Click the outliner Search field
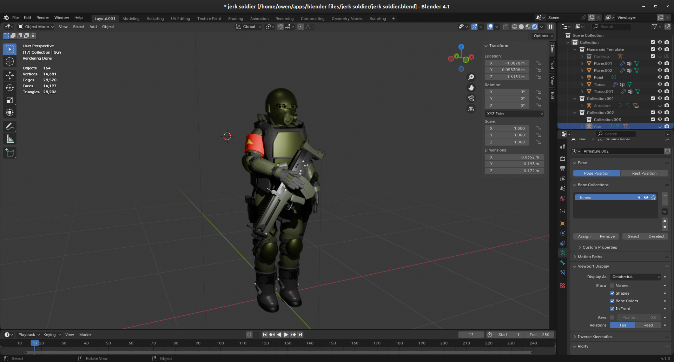The image size is (674, 362). 611,27
